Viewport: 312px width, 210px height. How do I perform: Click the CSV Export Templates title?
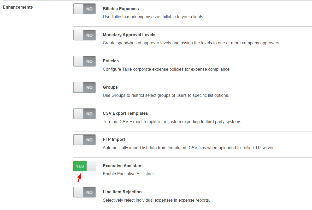tap(125, 113)
